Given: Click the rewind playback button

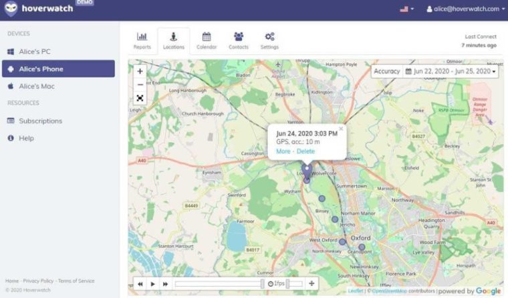Looking at the screenshot, I should coord(140,284).
